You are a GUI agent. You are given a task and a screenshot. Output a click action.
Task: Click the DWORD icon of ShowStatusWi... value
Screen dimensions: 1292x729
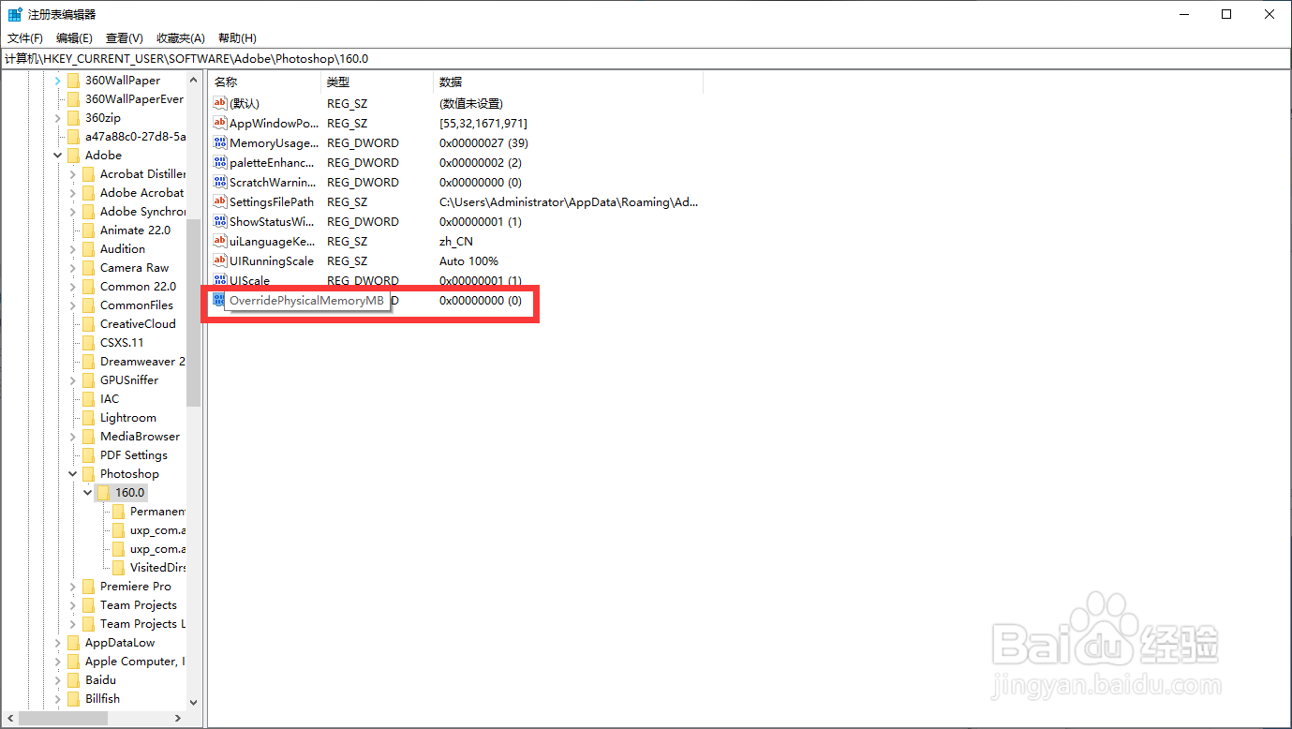[x=220, y=221]
